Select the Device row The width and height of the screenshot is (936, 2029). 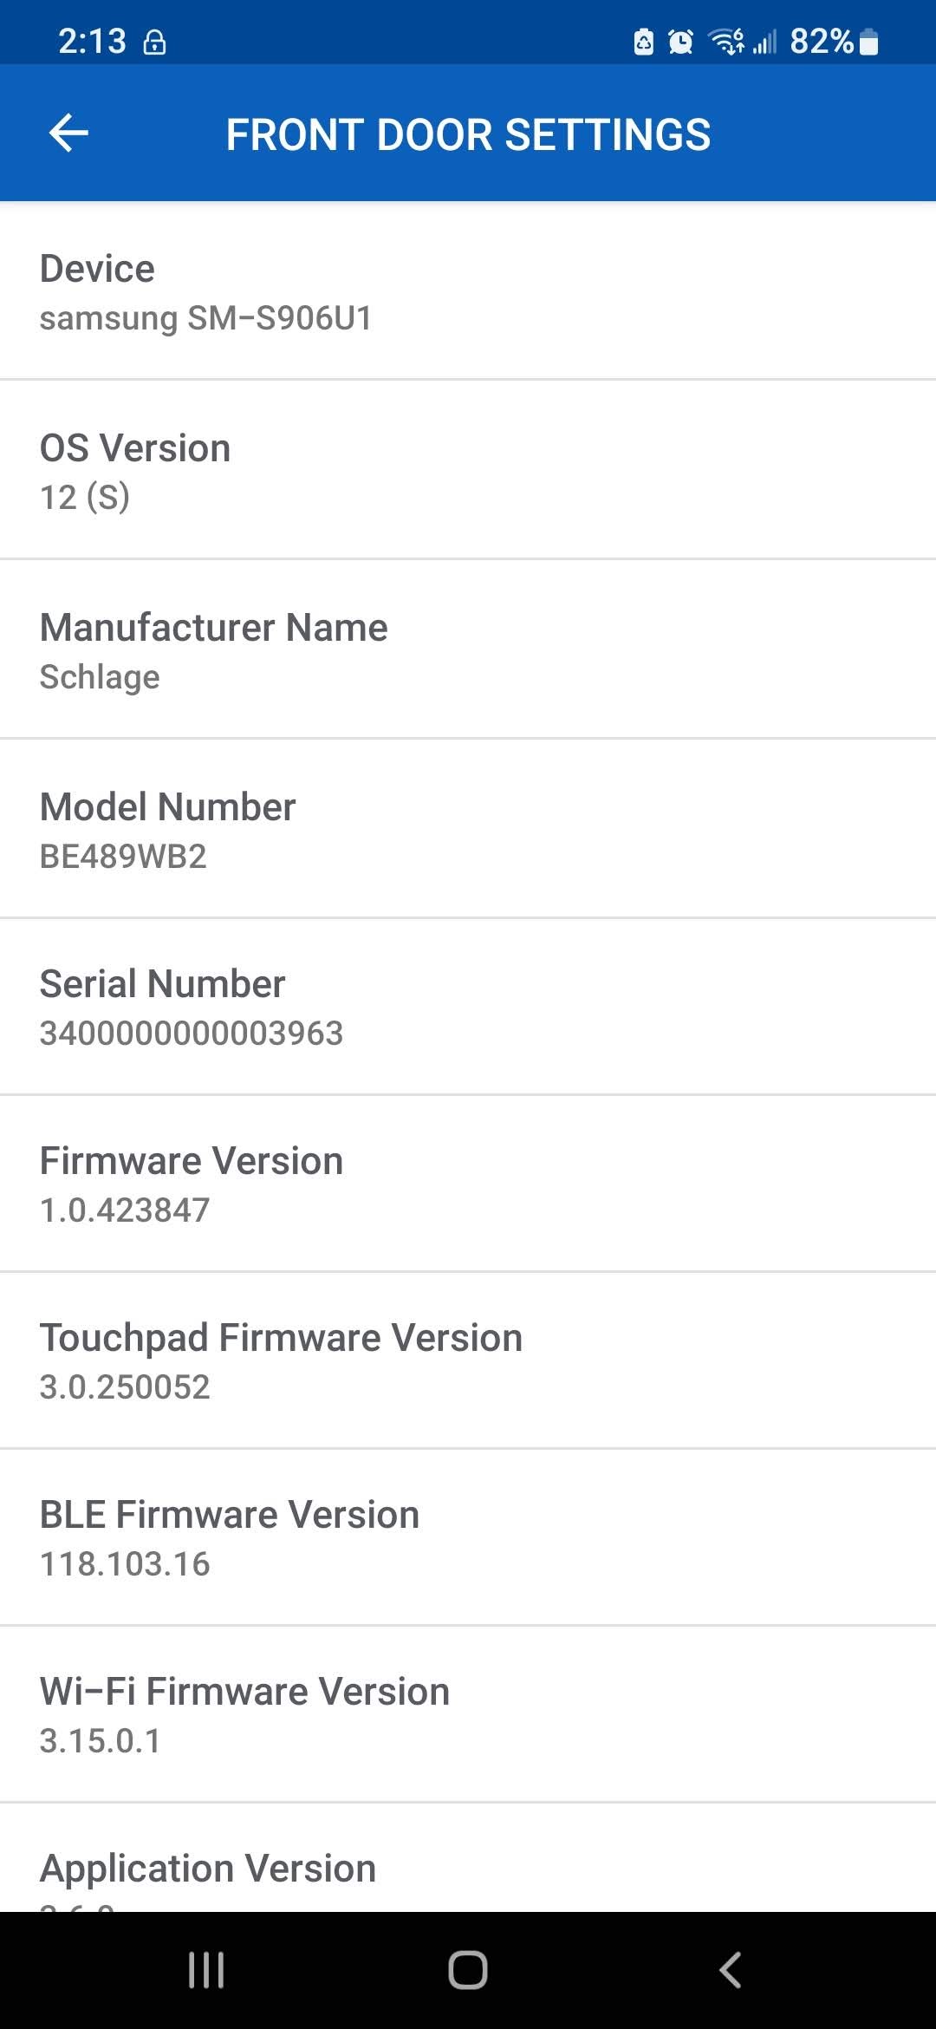[468, 292]
